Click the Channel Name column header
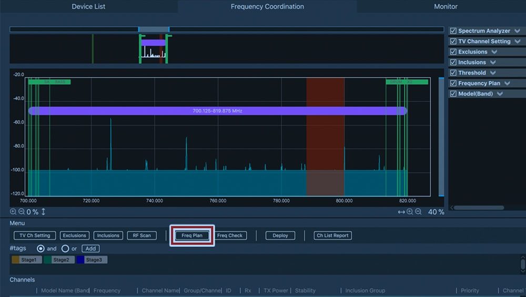 160,290
